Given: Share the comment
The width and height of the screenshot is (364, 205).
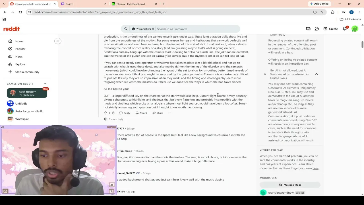Looking at the screenshot, I should coord(158,113).
